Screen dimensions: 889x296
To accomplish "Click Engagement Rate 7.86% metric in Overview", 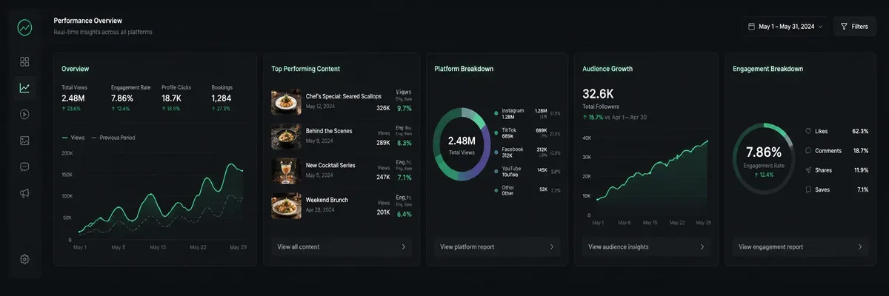I will click(x=130, y=98).
